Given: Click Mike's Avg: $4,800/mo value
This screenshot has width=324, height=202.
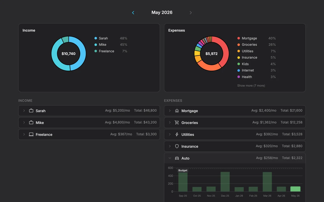Looking at the screenshot, I should 117,122.
